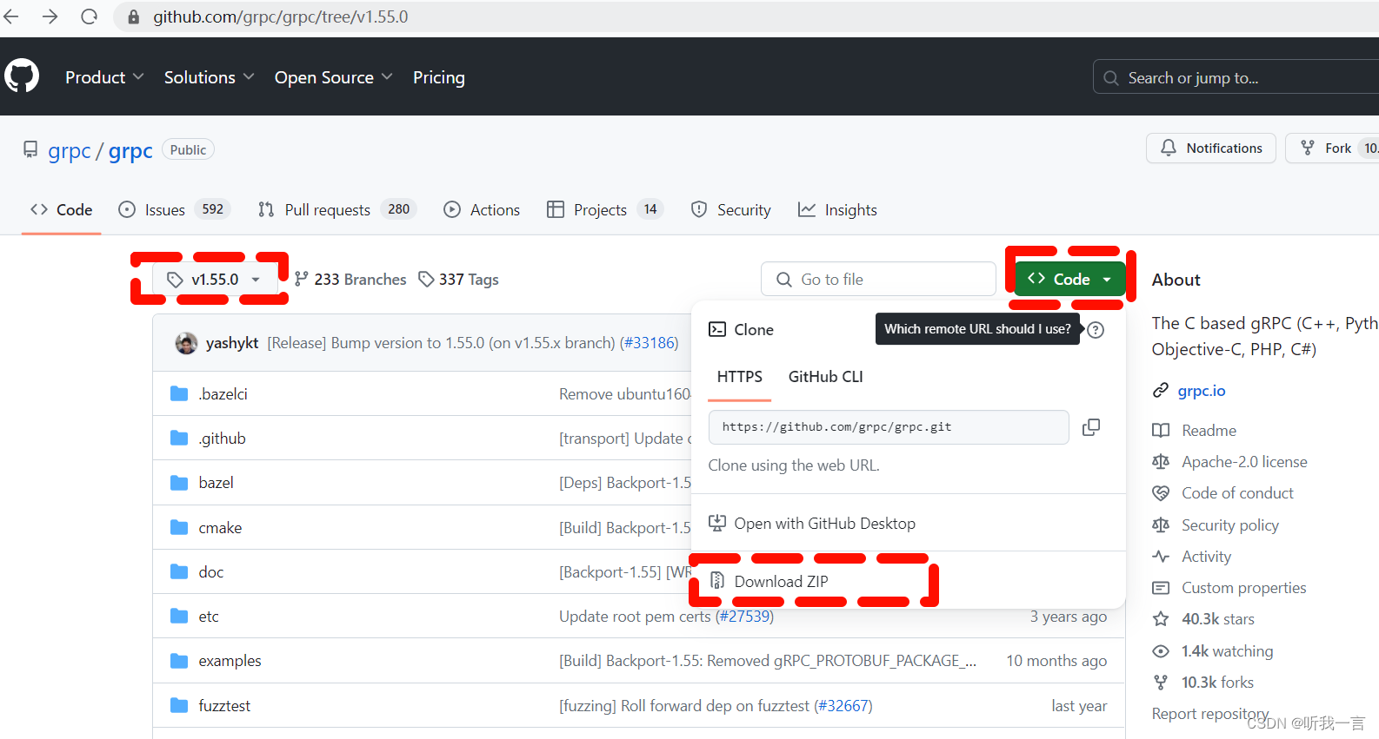The image size is (1379, 739).
Task: Click the zip file icon next to Download ZIP
Action: point(717,581)
